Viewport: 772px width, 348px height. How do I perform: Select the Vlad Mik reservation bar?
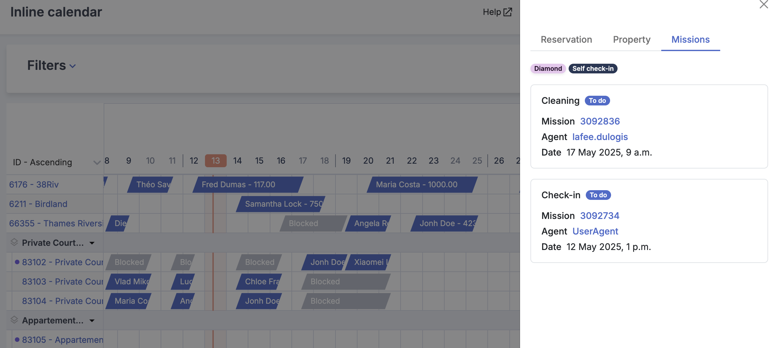coord(128,282)
